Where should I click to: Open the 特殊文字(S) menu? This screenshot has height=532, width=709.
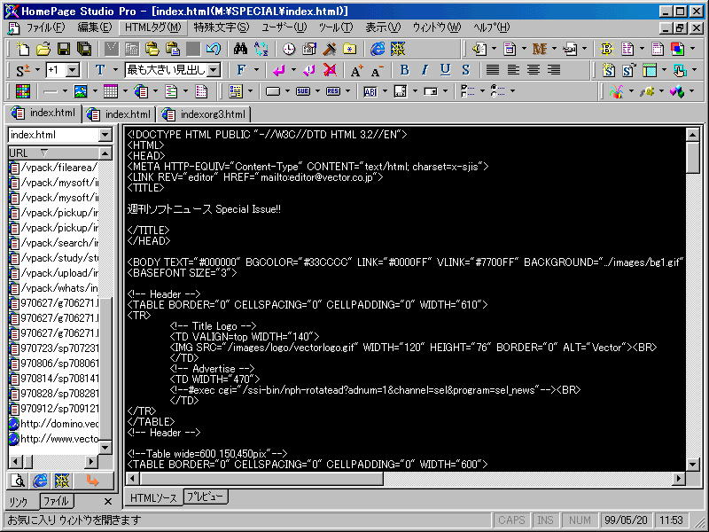pos(222,27)
